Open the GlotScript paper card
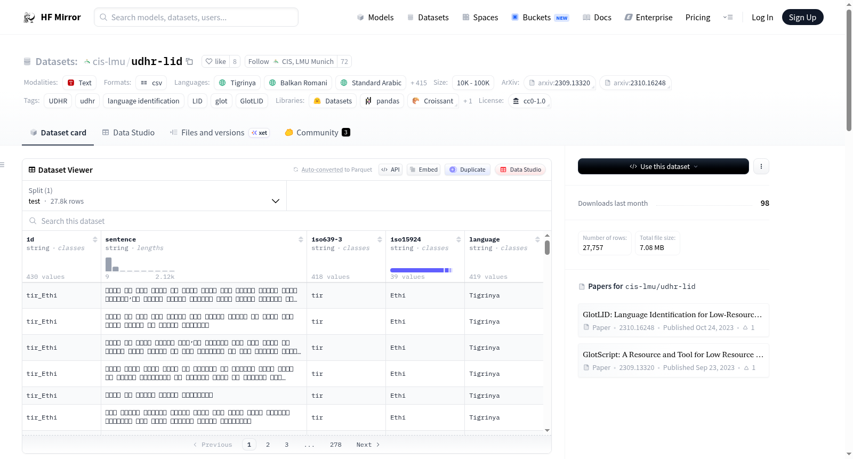Image resolution: width=853 pixels, height=459 pixels. [673, 360]
